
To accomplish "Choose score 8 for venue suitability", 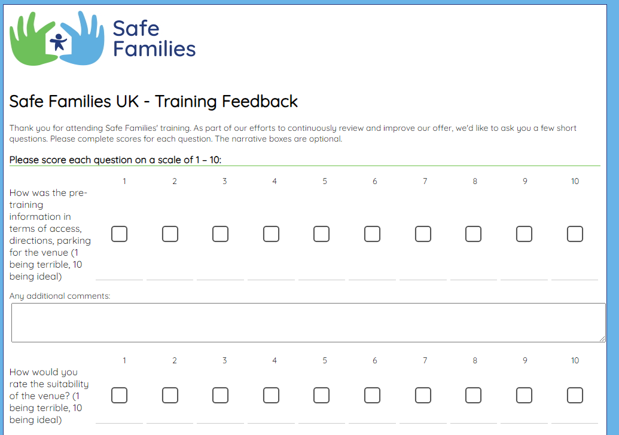I will pos(473,395).
